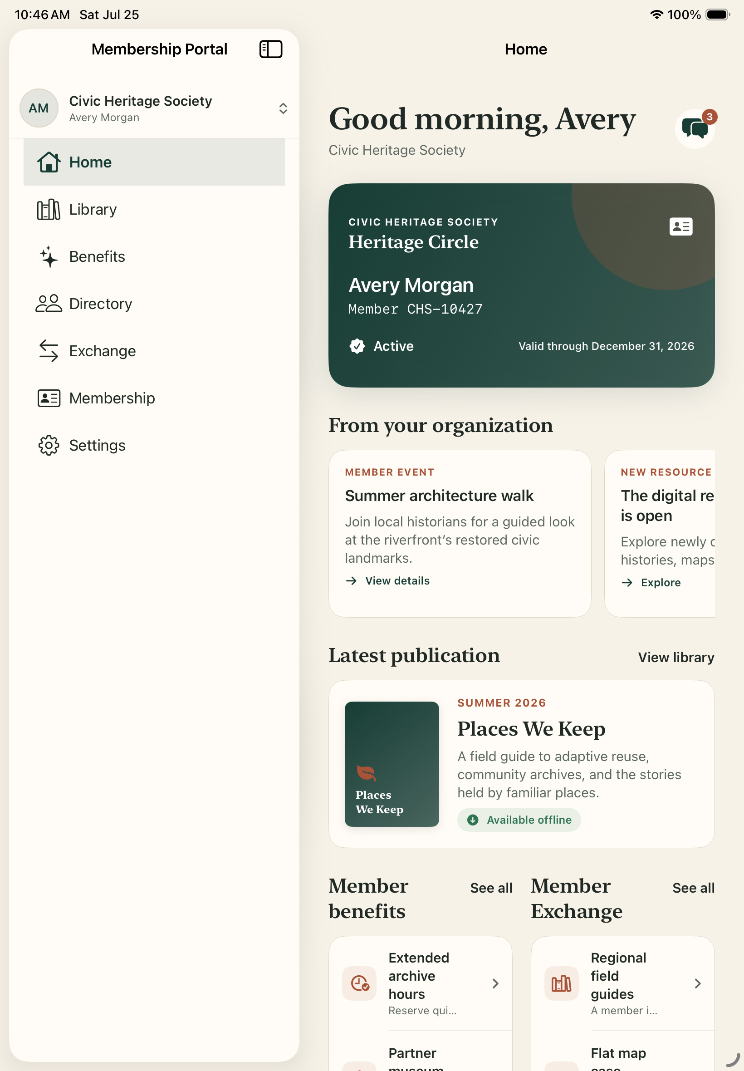Click the View library link

(676, 657)
